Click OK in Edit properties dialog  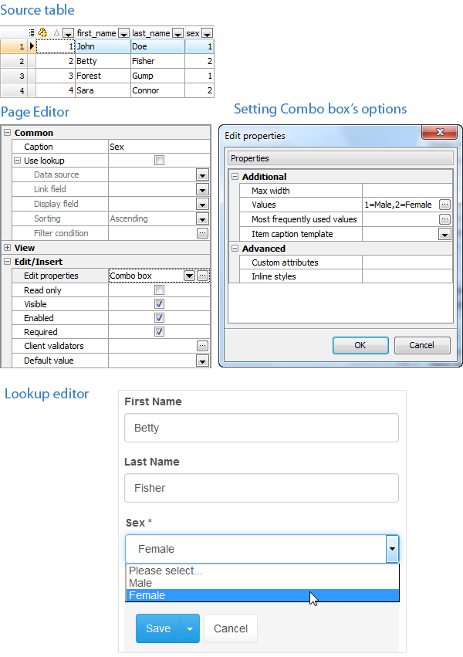click(x=360, y=345)
